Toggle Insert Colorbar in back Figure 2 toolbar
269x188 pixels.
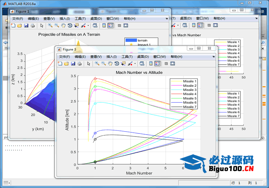[x=194, y=25]
